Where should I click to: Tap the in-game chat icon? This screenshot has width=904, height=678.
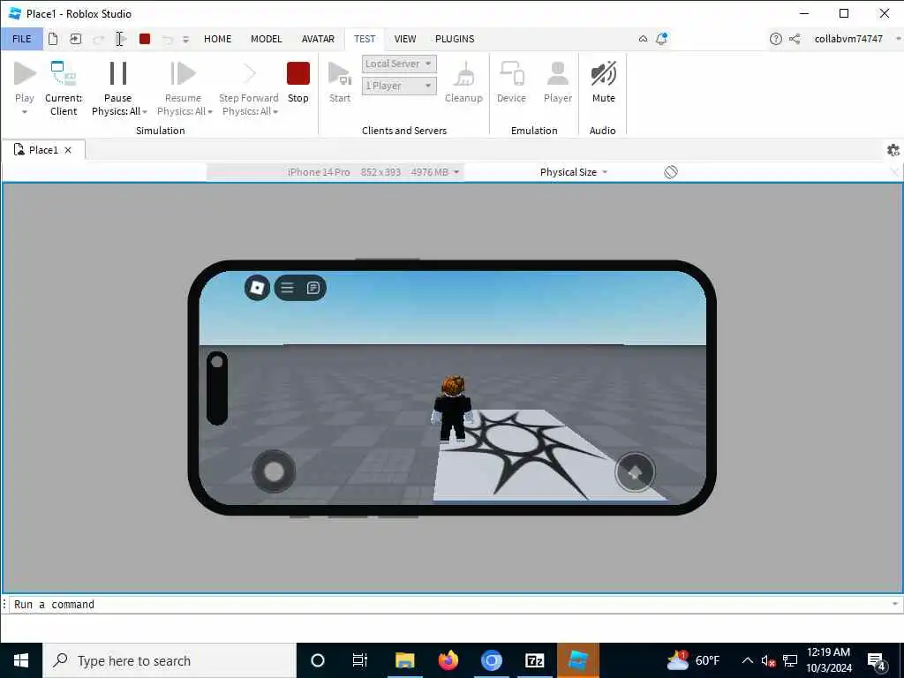[313, 288]
